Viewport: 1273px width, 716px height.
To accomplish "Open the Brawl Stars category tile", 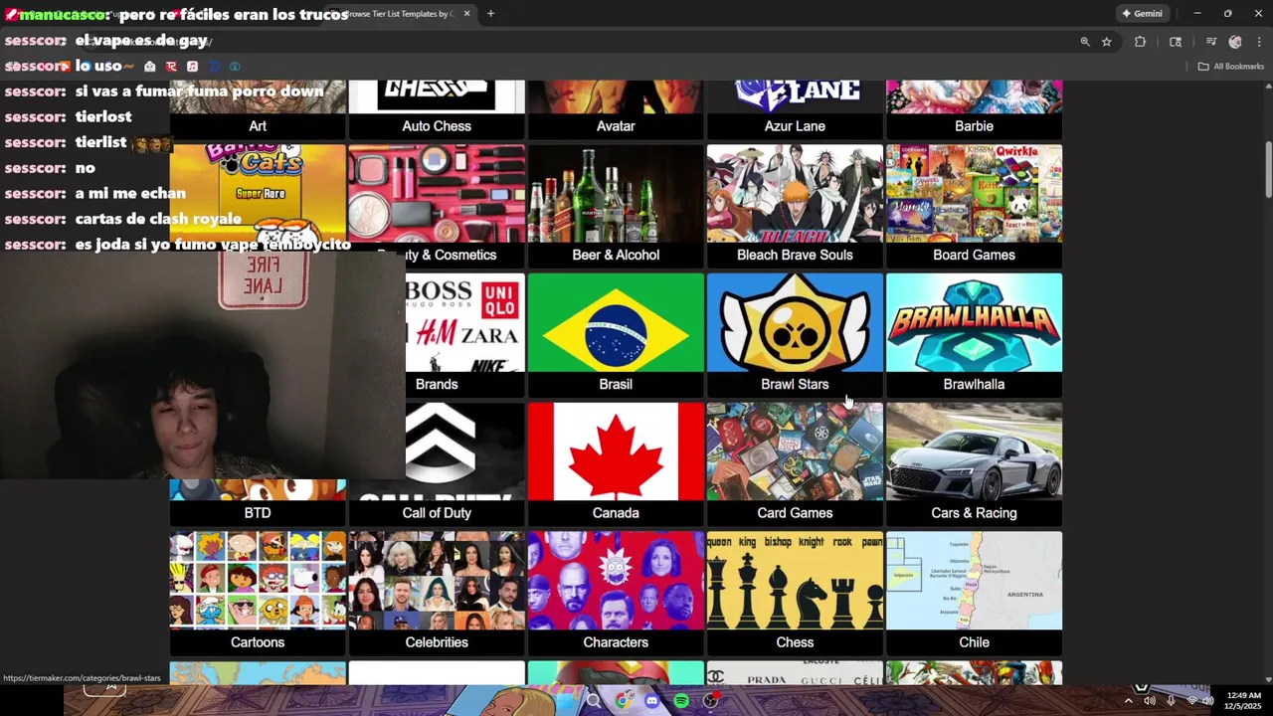I will (x=795, y=335).
